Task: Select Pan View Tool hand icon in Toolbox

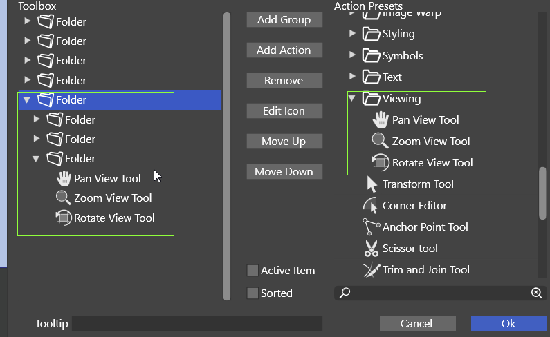Action: coord(64,179)
